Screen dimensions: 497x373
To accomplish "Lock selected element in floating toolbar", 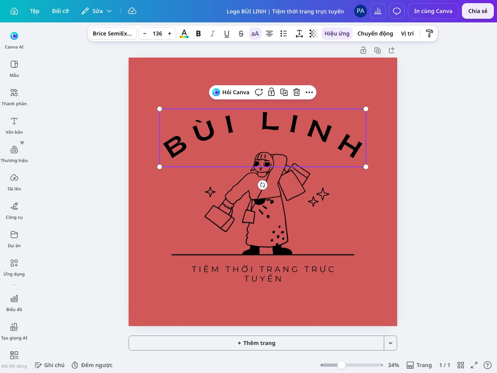I will pyautogui.click(x=271, y=92).
